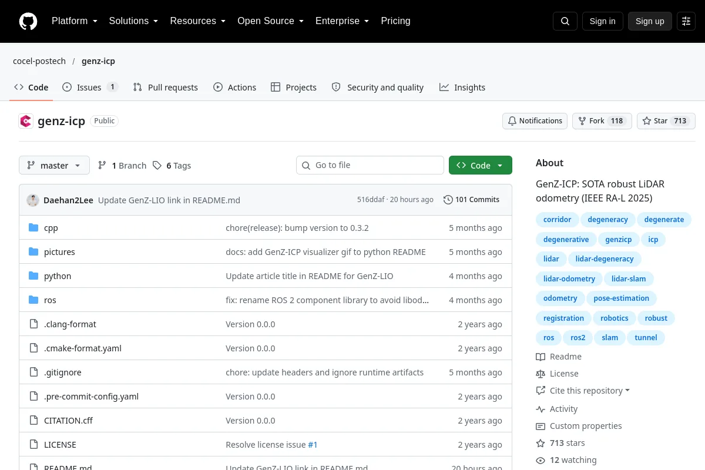Image resolution: width=705 pixels, height=470 pixels.
Task: Click the Daehan2Lee avatar thumbnail
Action: click(x=33, y=200)
